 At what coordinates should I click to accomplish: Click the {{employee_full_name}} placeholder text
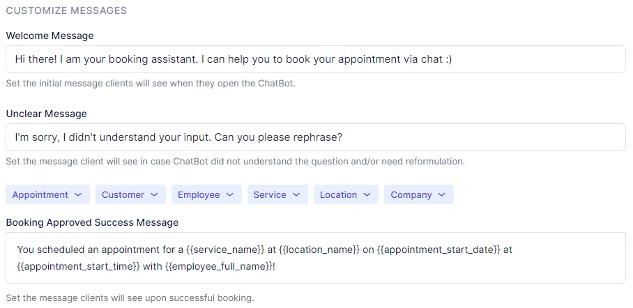(x=218, y=266)
